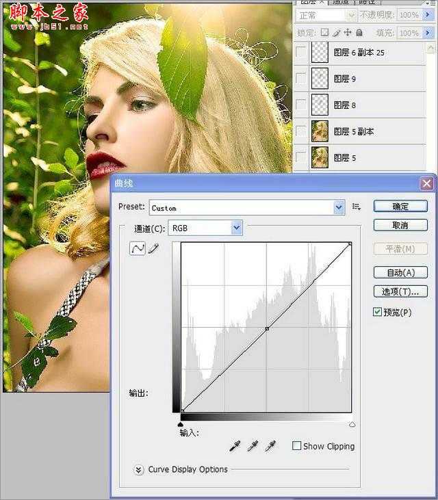Close the Curves dialog
438x500 pixels.
click(426, 183)
